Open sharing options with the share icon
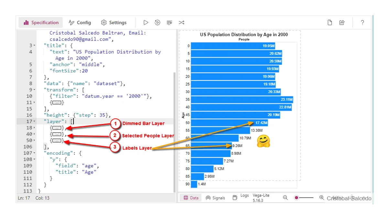The height and width of the screenshot is (219, 388). coord(342,22)
